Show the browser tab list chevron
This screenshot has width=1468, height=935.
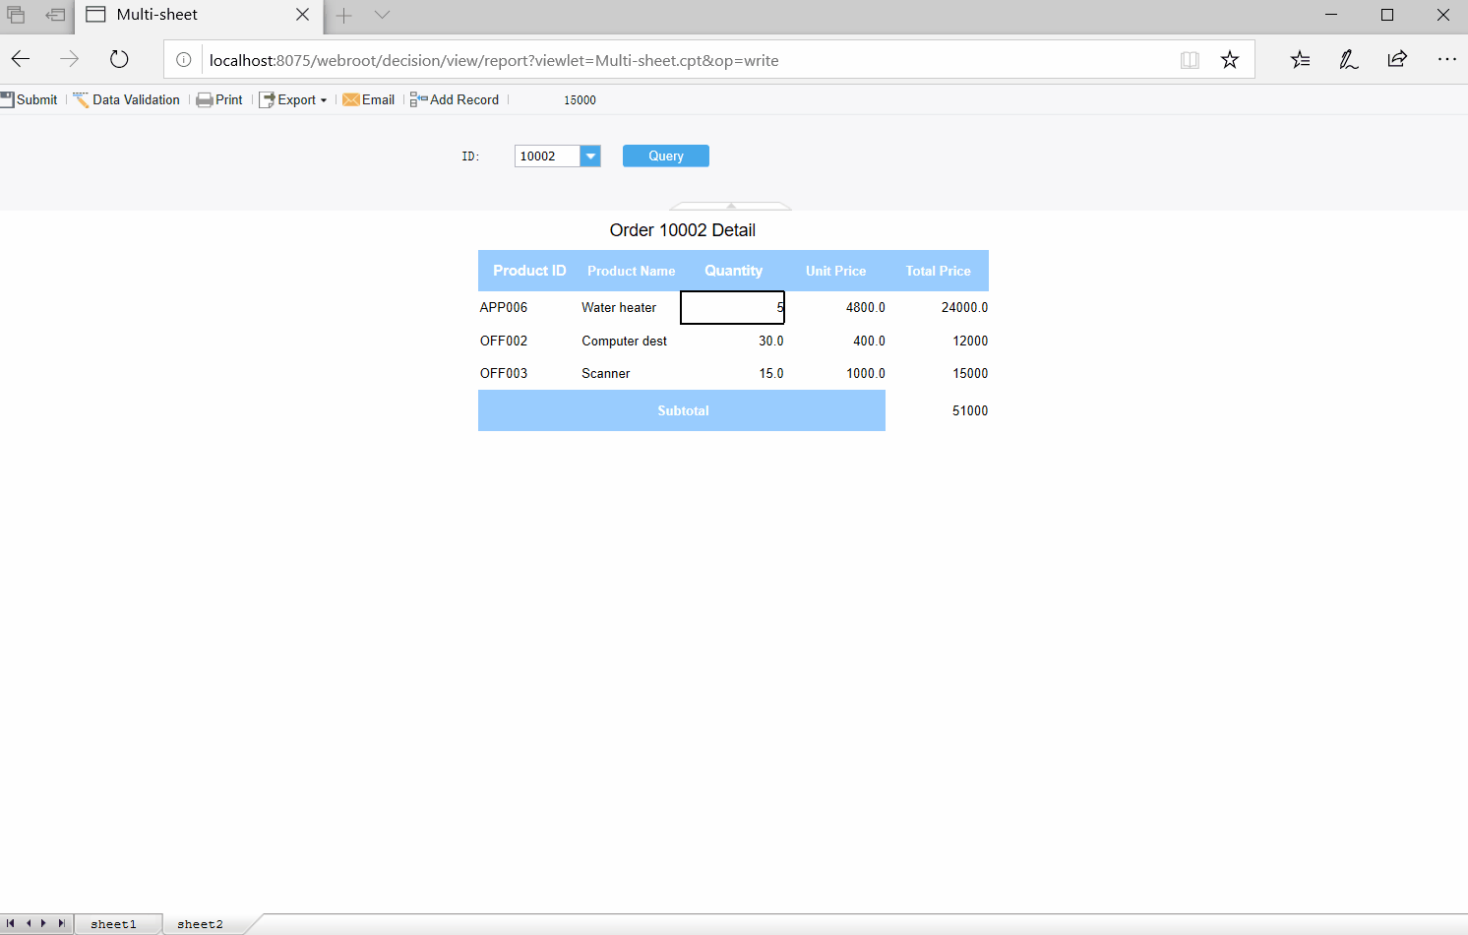click(x=383, y=15)
